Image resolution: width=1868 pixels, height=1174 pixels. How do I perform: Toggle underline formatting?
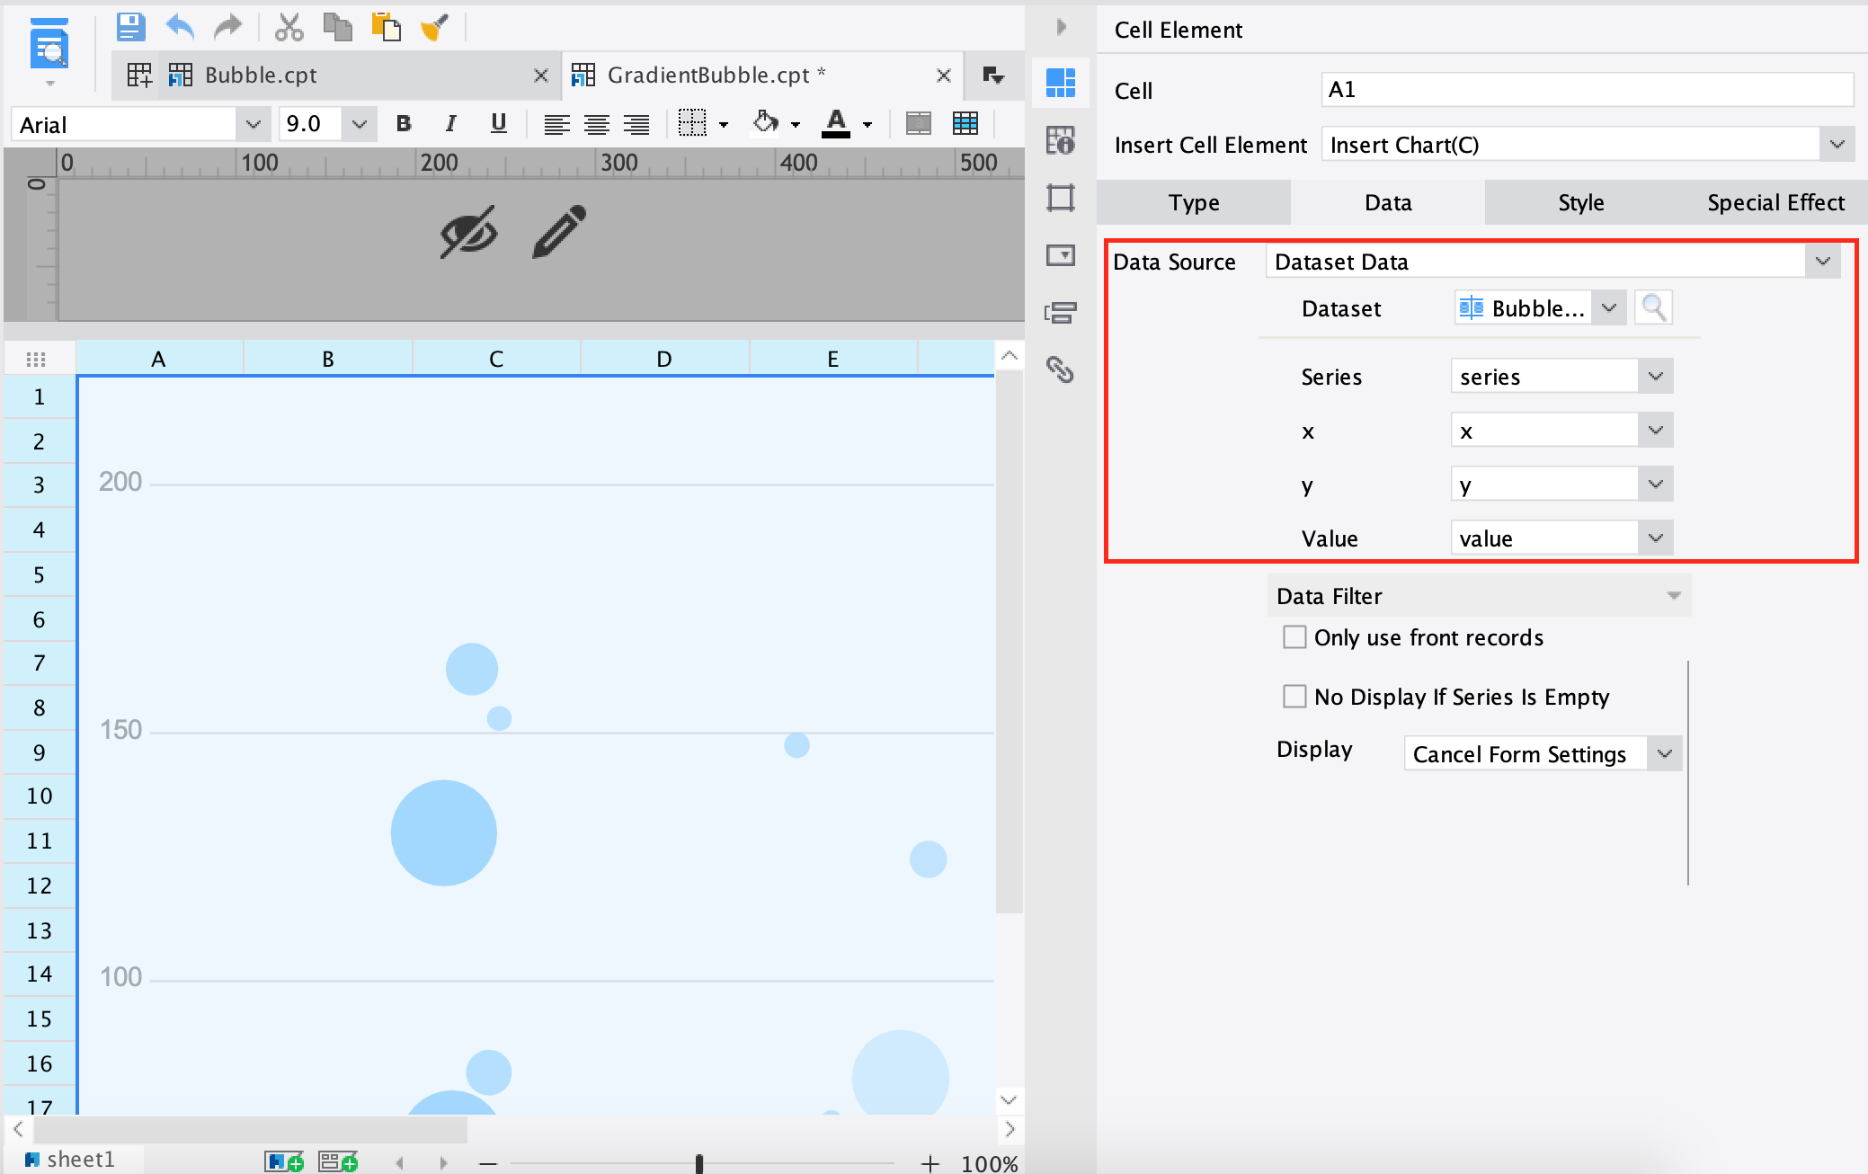[x=498, y=124]
